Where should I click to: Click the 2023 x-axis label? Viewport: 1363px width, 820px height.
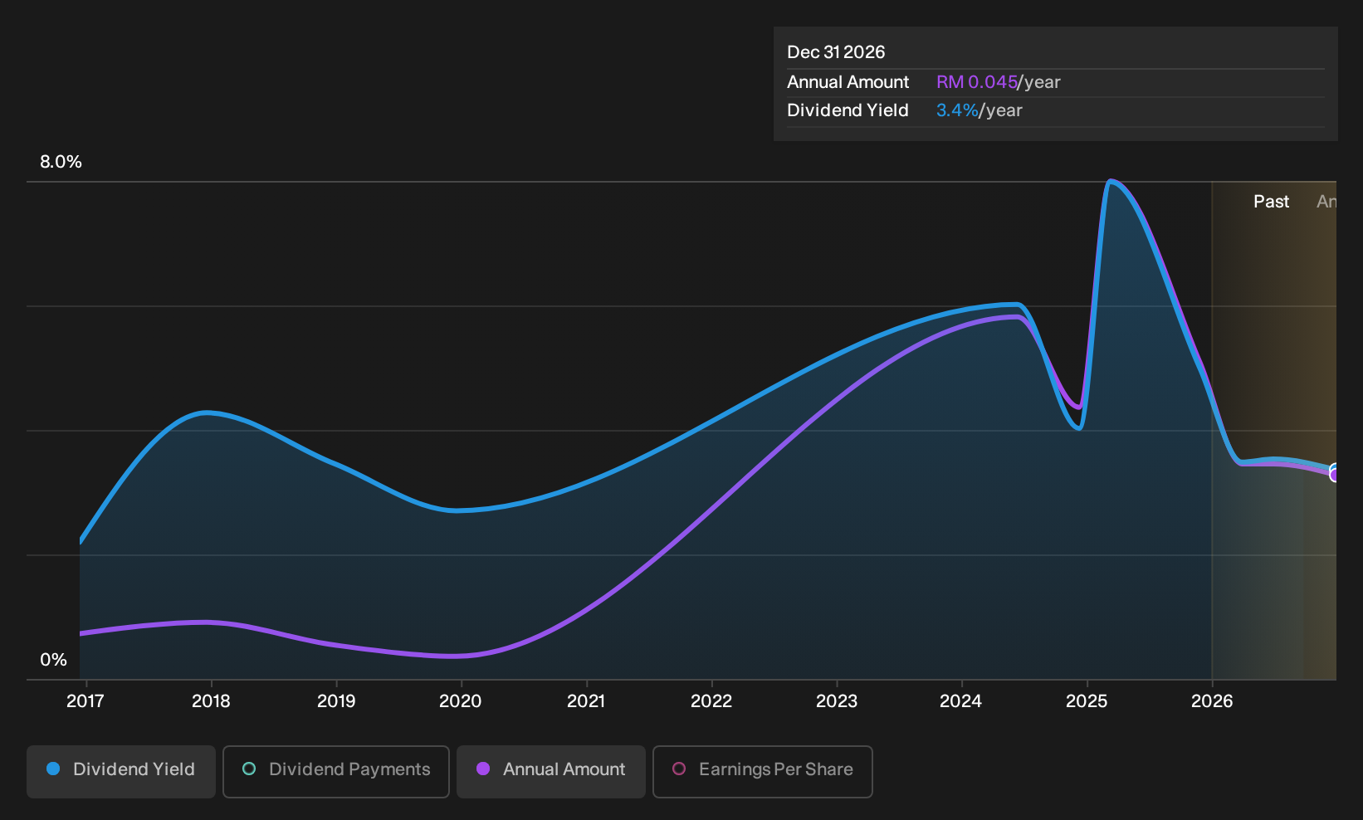click(x=837, y=701)
